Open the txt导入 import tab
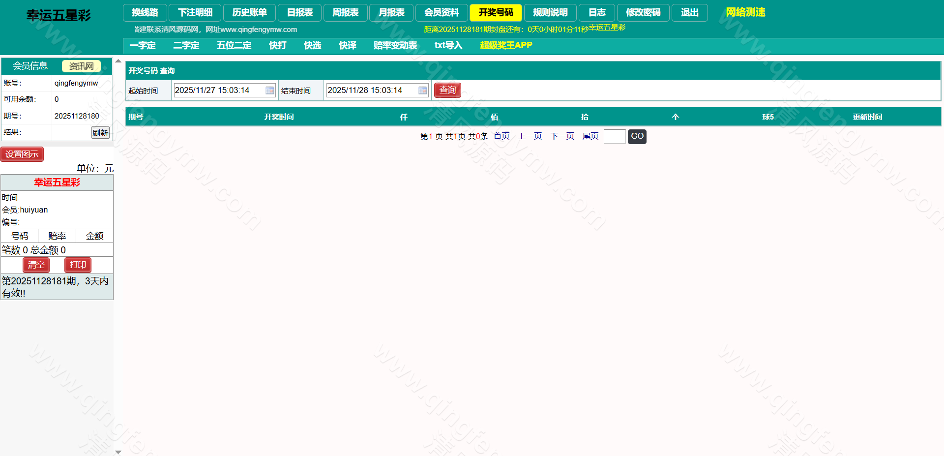The height and width of the screenshot is (456, 944). [x=448, y=45]
